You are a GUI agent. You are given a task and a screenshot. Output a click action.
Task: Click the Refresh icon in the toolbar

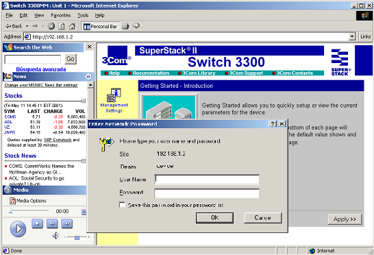pyautogui.click(x=62, y=26)
